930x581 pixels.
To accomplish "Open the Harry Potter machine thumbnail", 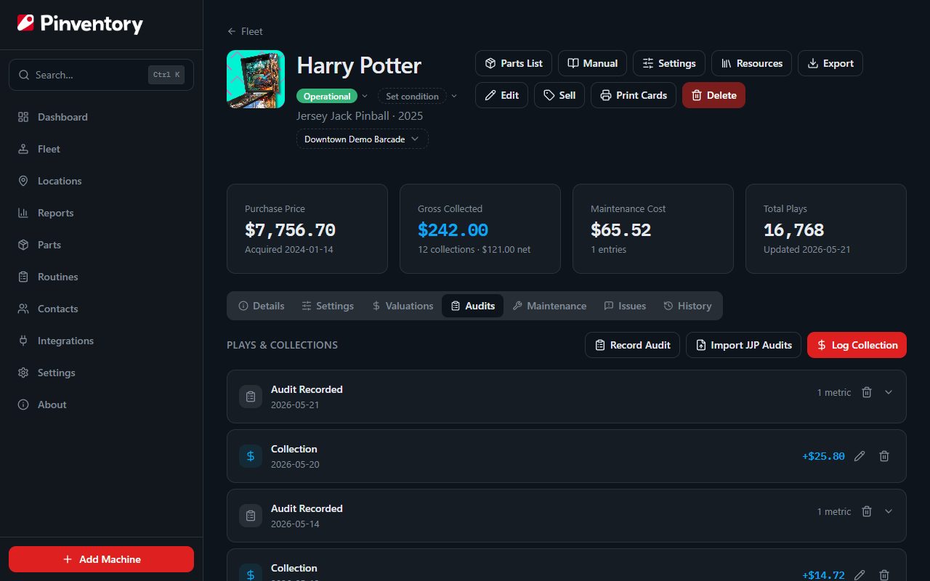I will 256,79.
